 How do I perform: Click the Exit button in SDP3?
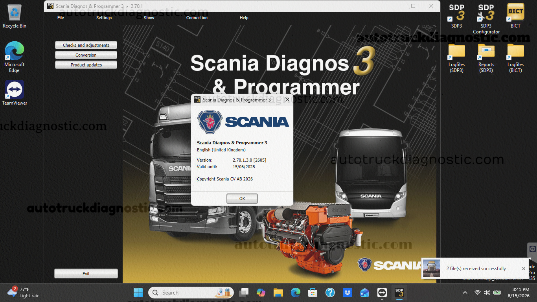click(86, 274)
